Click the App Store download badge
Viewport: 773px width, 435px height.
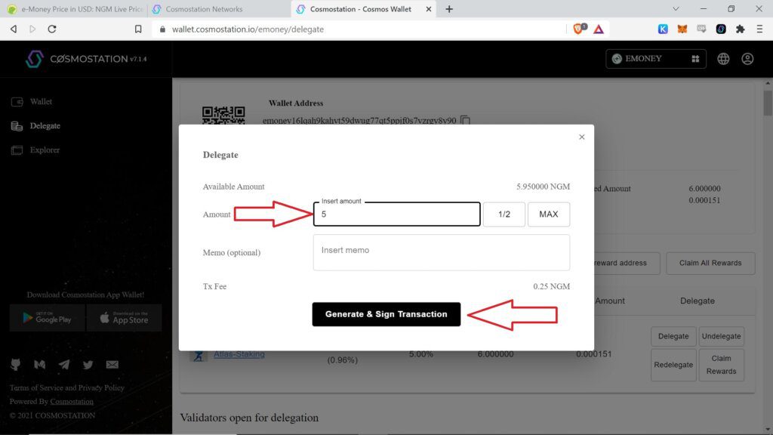tap(125, 318)
